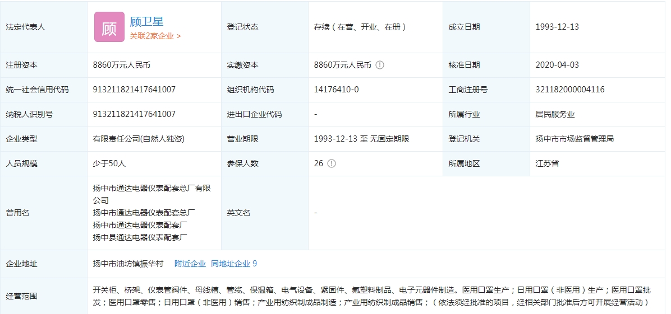Click info icon beside paid-in capital 8860万元人民币
Image resolution: width=671 pixels, height=314 pixels.
pyautogui.click(x=380, y=65)
